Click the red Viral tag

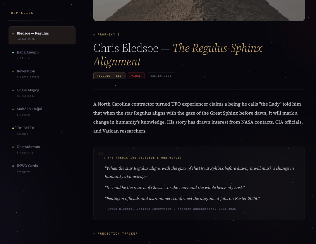pyautogui.click(x=136, y=76)
